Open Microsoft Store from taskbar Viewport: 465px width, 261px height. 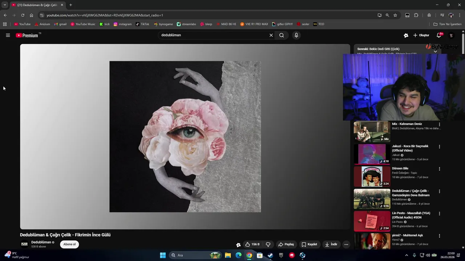coord(260,255)
